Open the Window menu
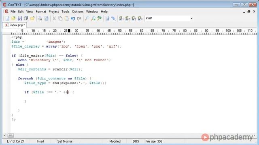259x145 pixels. [x=92, y=12]
